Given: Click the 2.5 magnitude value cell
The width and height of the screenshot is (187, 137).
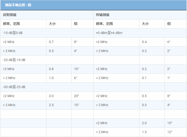Looking at the screenshot, I should pyautogui.click(x=51, y=105).
